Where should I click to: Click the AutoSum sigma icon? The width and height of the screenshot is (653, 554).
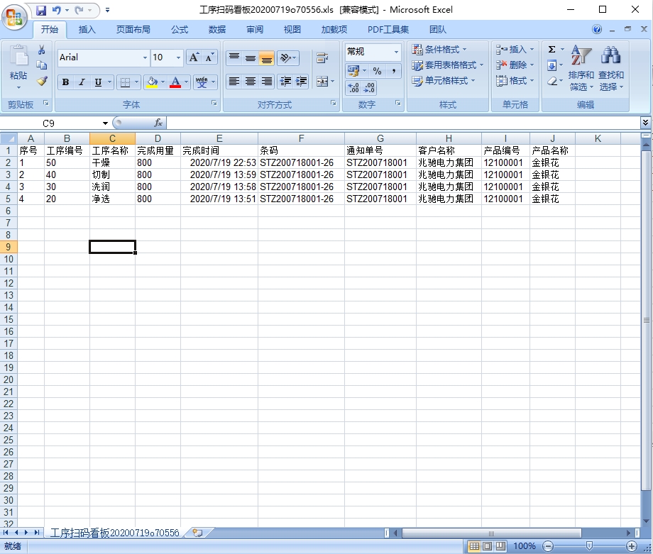552,50
